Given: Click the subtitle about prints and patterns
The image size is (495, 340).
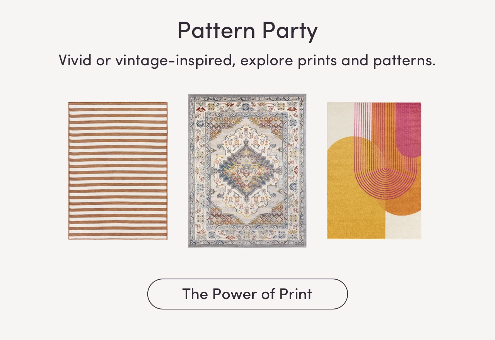Looking at the screenshot, I should (247, 61).
